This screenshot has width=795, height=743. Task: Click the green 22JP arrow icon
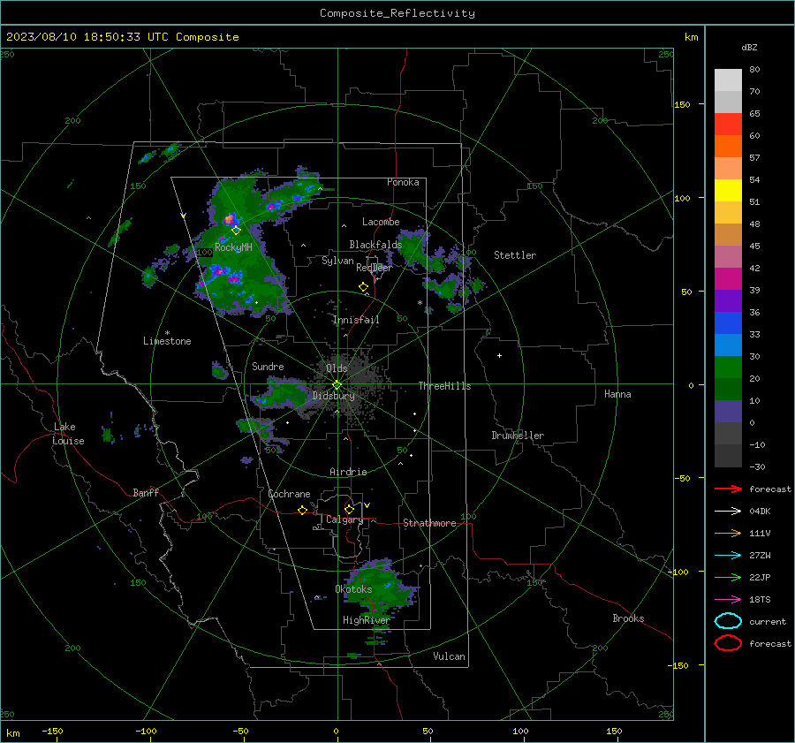click(x=728, y=577)
